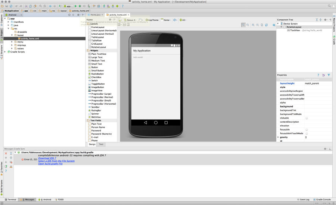Click the Zoom In icon above device preview
This screenshot has width=336, height=205.
tap(253, 25)
